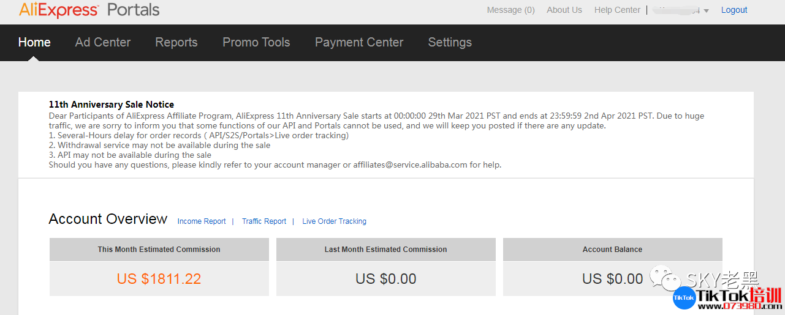Open the Help Center link
This screenshot has height=315, width=785.
pyautogui.click(x=617, y=10)
